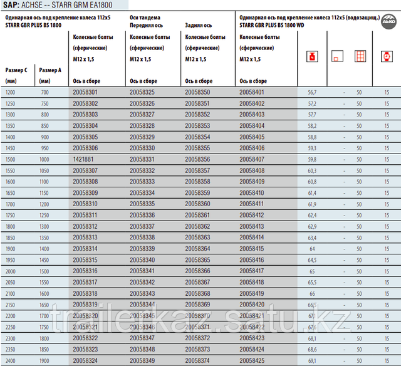Click the red watch icon in header

click(x=387, y=56)
